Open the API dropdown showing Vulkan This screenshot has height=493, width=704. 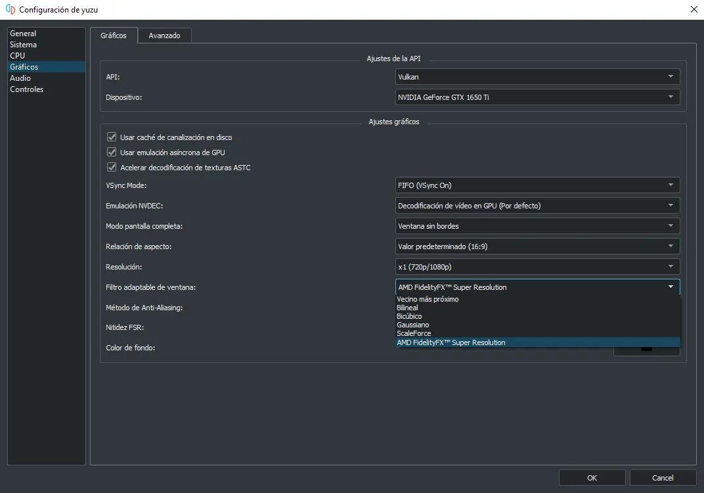[537, 77]
